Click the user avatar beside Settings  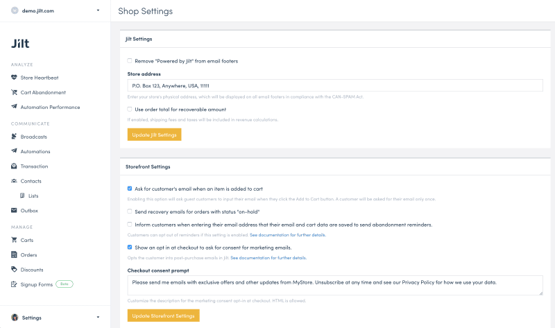(x=15, y=318)
